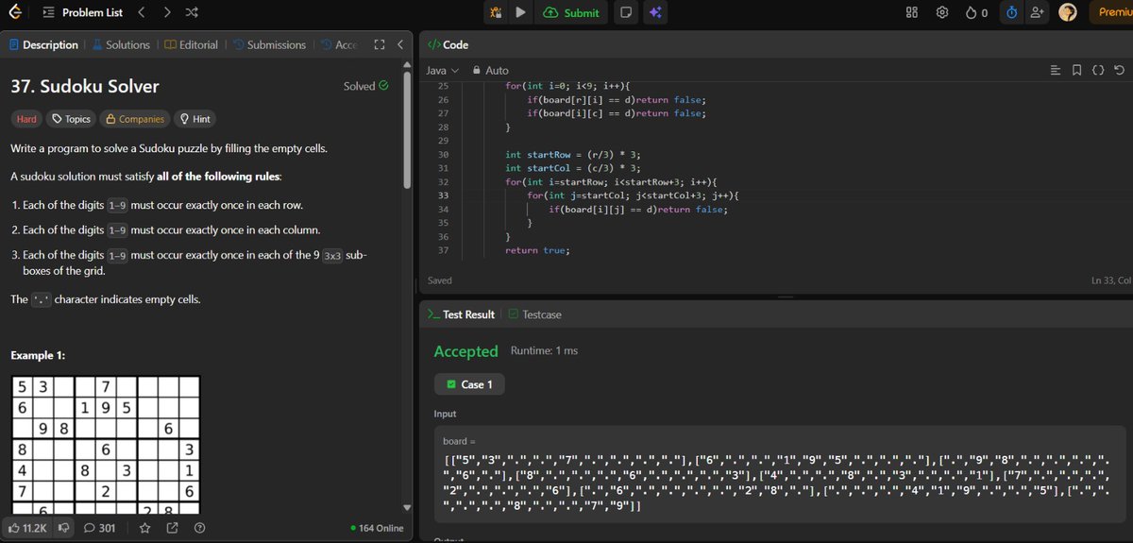Open the truncated Accepted tab
The width and height of the screenshot is (1133, 543).
[339, 44]
